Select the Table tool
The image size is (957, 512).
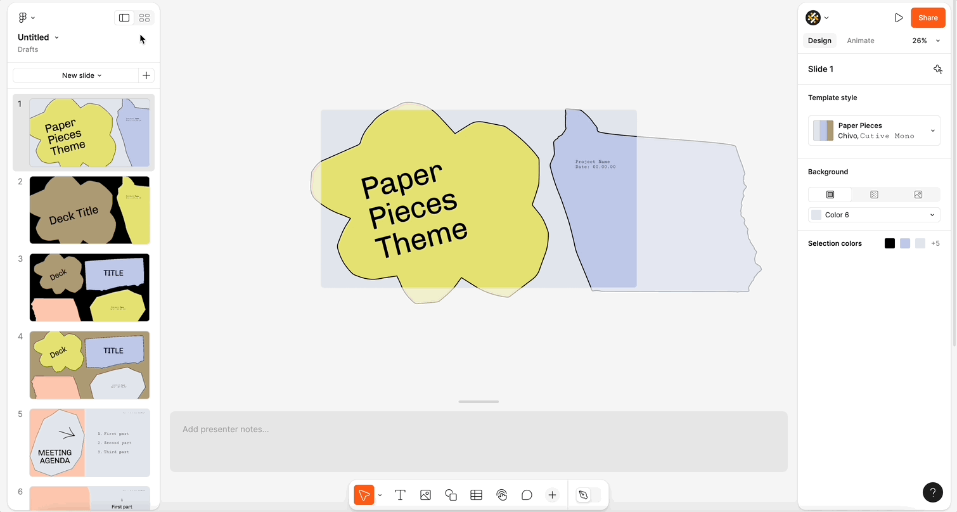point(476,495)
